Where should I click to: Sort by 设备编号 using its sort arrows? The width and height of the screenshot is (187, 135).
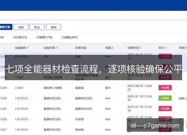tap(28, 48)
